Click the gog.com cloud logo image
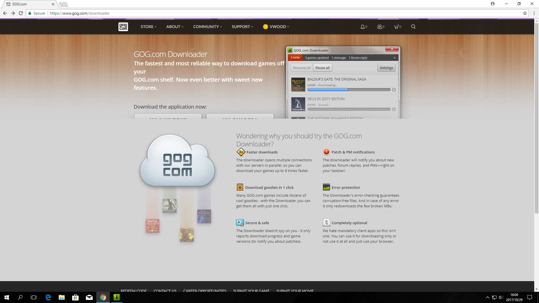Screen dimensions: 539x303 tap(177, 160)
